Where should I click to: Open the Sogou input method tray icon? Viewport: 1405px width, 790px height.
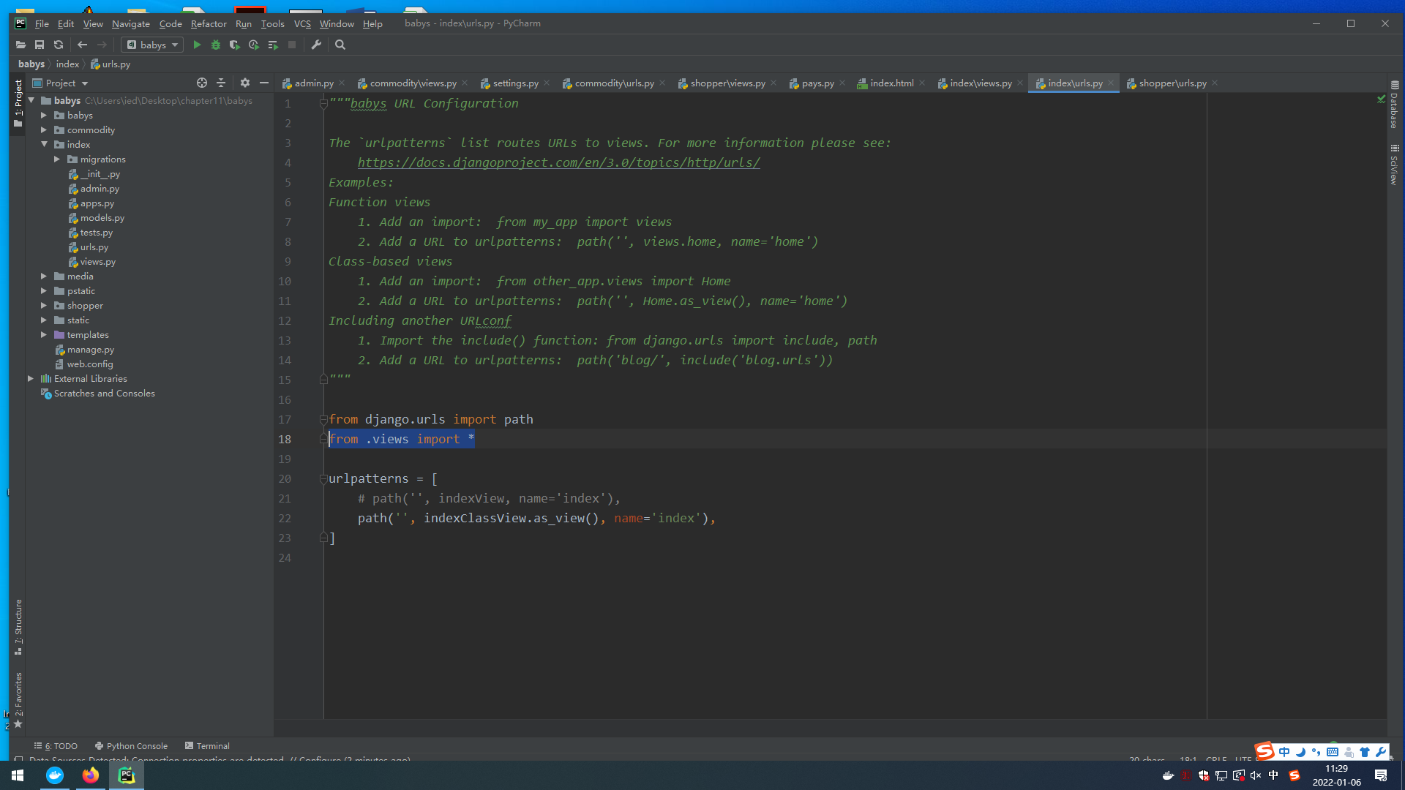(x=1294, y=775)
